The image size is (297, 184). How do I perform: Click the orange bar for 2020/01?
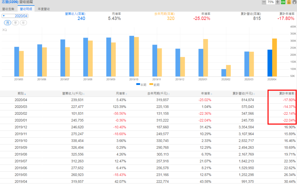[x=206, y=58]
